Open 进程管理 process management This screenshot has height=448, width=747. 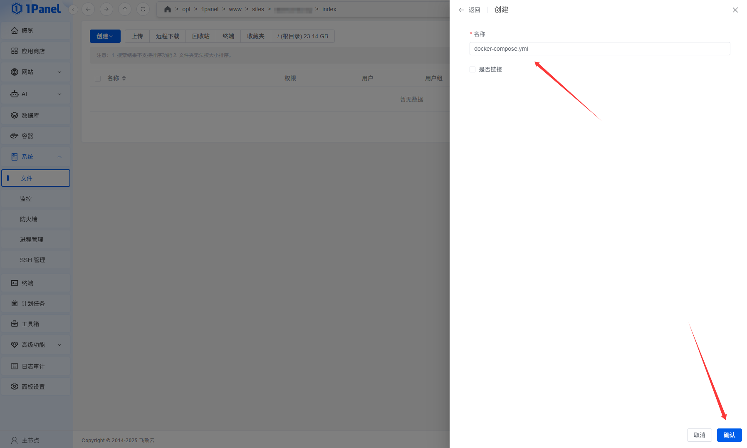[x=36, y=239]
